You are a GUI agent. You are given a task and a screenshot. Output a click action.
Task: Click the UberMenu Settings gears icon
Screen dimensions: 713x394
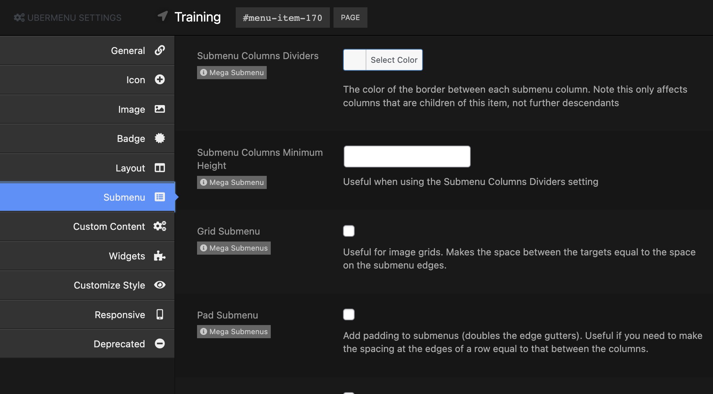point(19,18)
